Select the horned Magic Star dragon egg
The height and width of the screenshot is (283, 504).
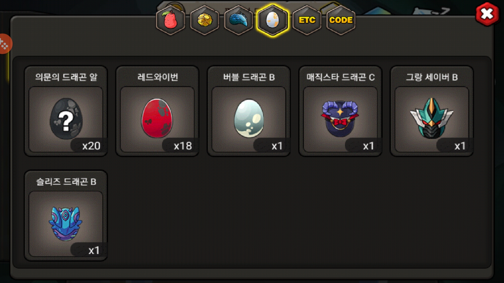pos(340,119)
